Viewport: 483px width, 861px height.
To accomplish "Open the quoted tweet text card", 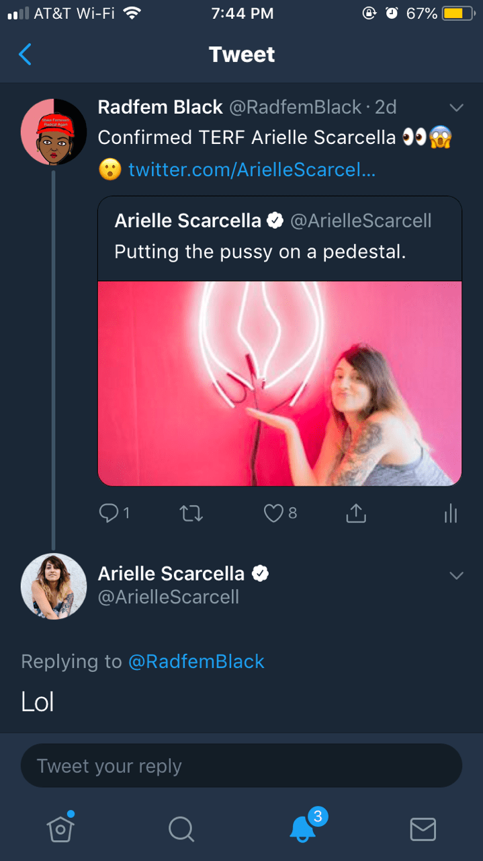I will click(279, 238).
